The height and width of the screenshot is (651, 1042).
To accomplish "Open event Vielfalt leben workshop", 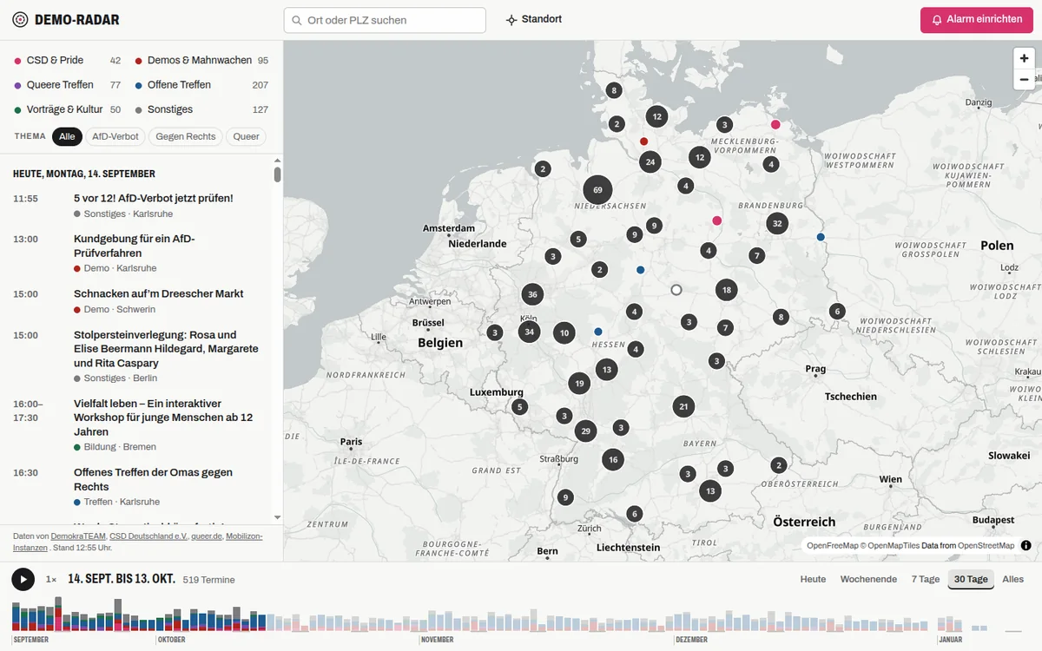I will pyautogui.click(x=142, y=424).
